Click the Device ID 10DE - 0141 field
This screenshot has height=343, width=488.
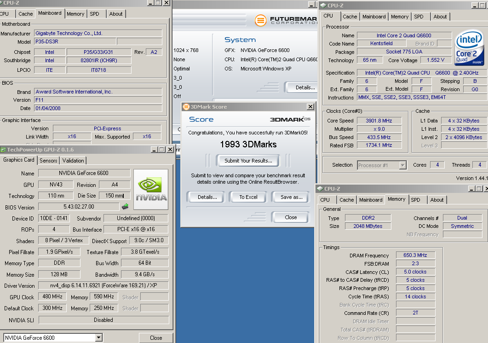tap(53, 218)
